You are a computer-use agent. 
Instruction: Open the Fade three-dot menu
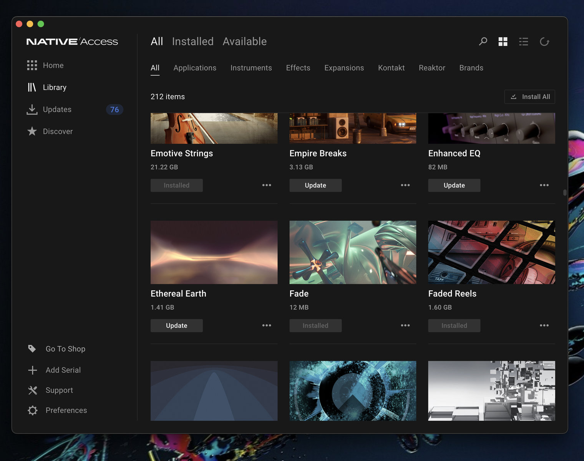point(405,325)
